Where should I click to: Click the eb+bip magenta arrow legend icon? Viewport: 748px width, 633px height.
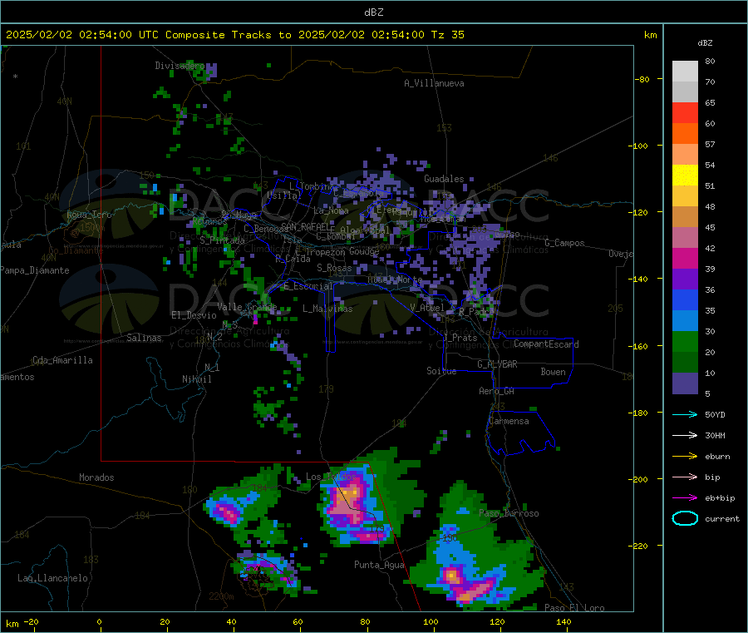(685, 497)
